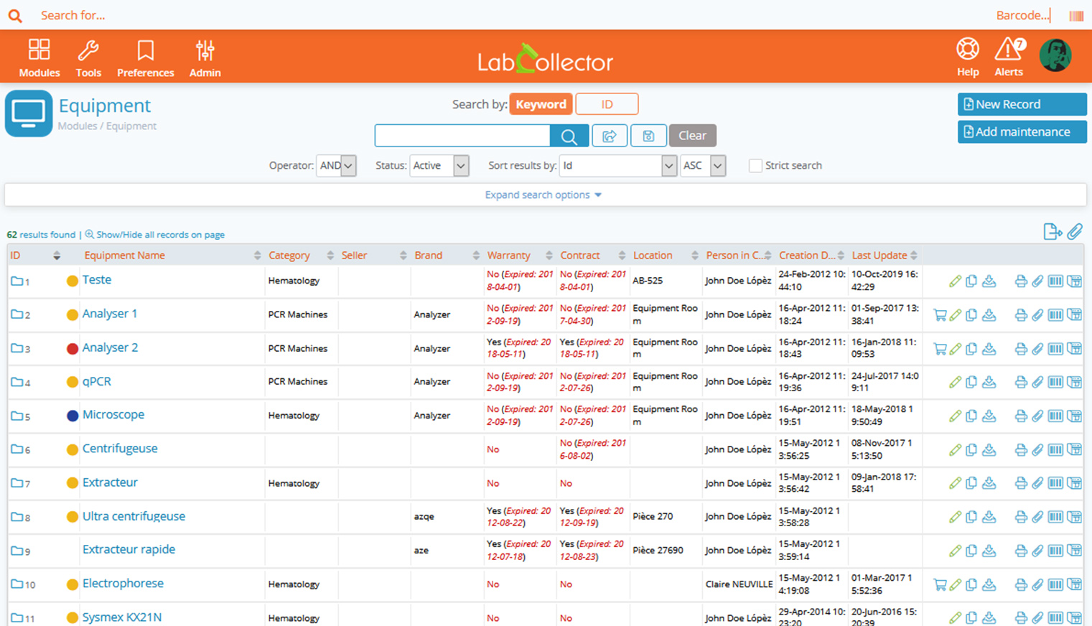Sort by the ID column
The width and height of the screenshot is (1092, 626).
[x=15, y=256]
